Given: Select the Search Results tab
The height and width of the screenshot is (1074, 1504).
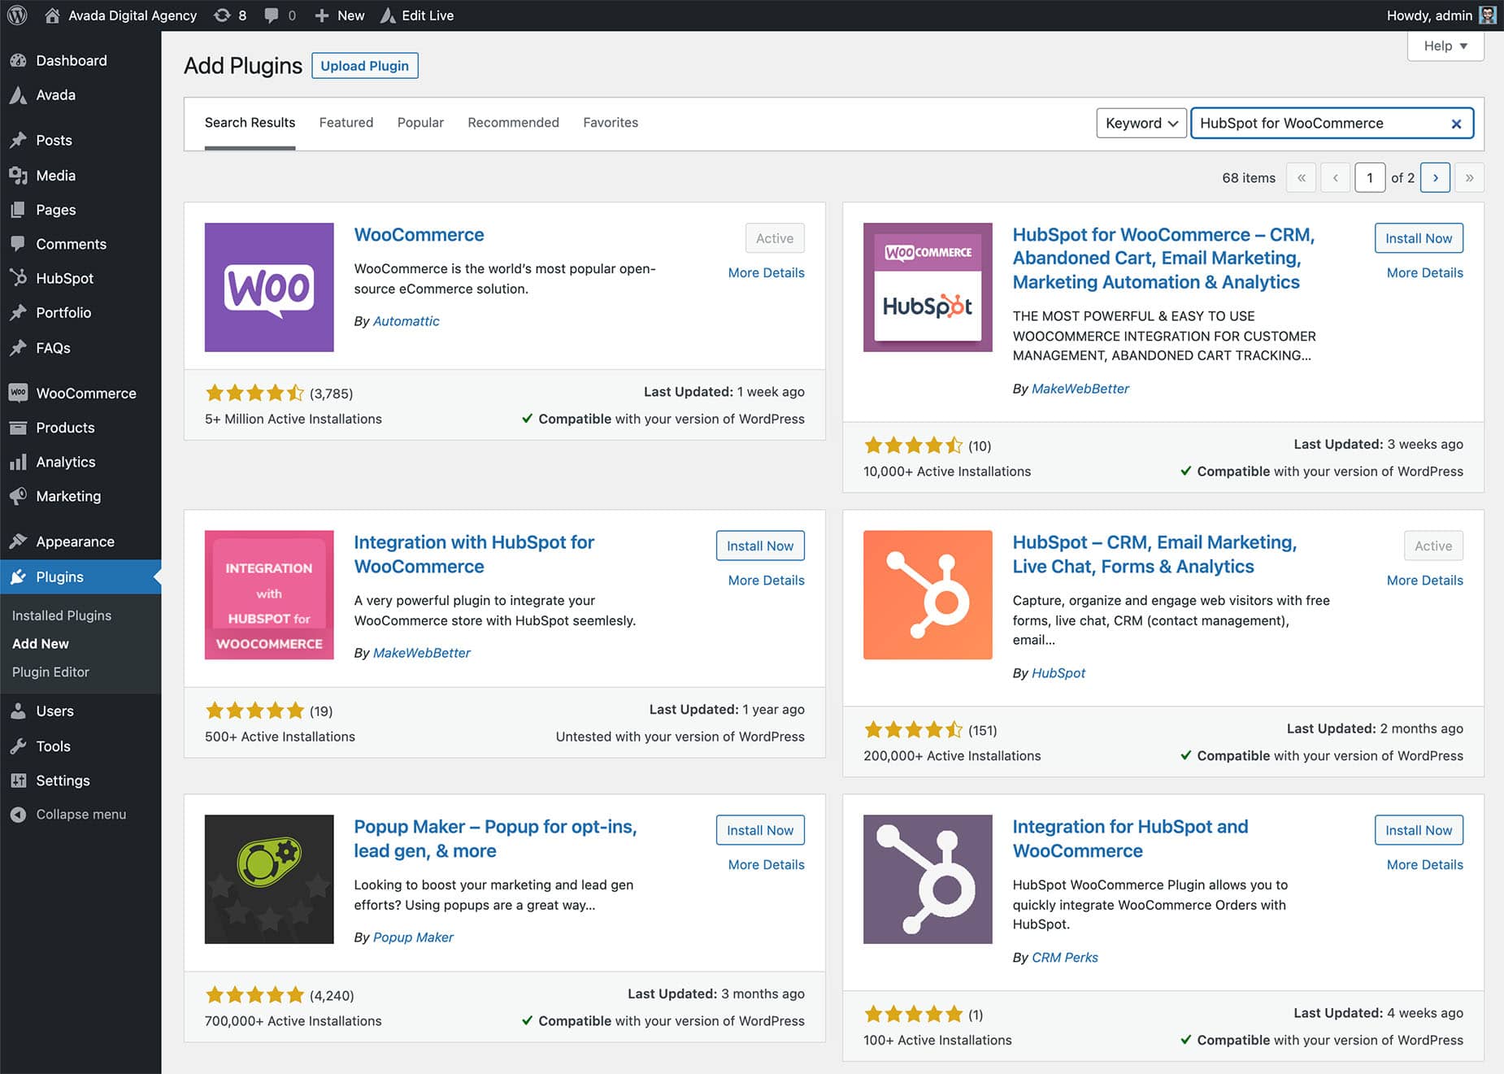Looking at the screenshot, I should click(250, 123).
